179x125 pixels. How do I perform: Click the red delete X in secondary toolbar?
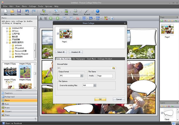pyautogui.click(x=78, y=18)
